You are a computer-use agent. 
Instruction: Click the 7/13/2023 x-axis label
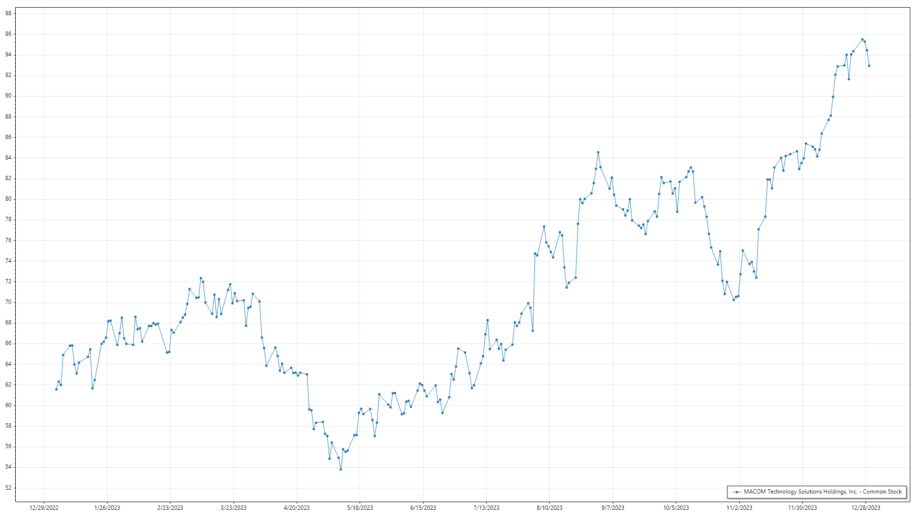coord(486,508)
